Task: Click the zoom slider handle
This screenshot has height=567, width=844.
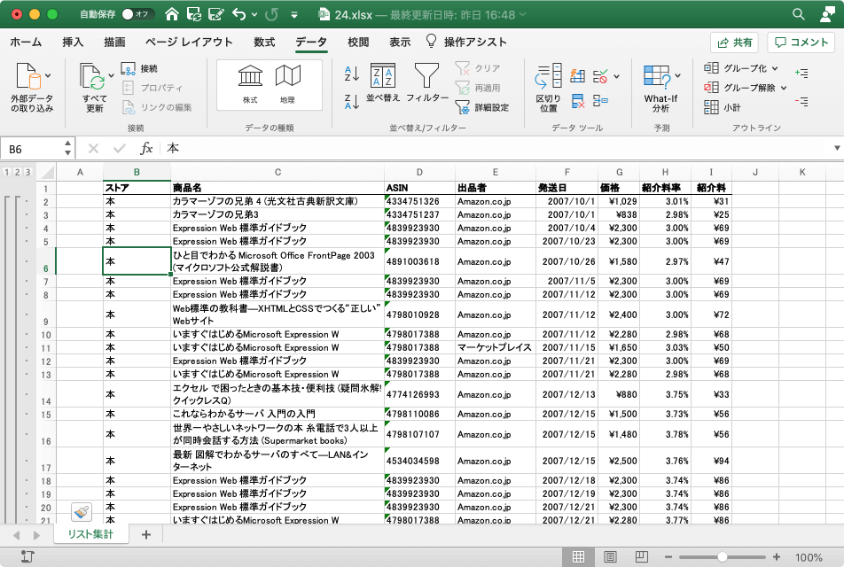Action: coord(723,557)
